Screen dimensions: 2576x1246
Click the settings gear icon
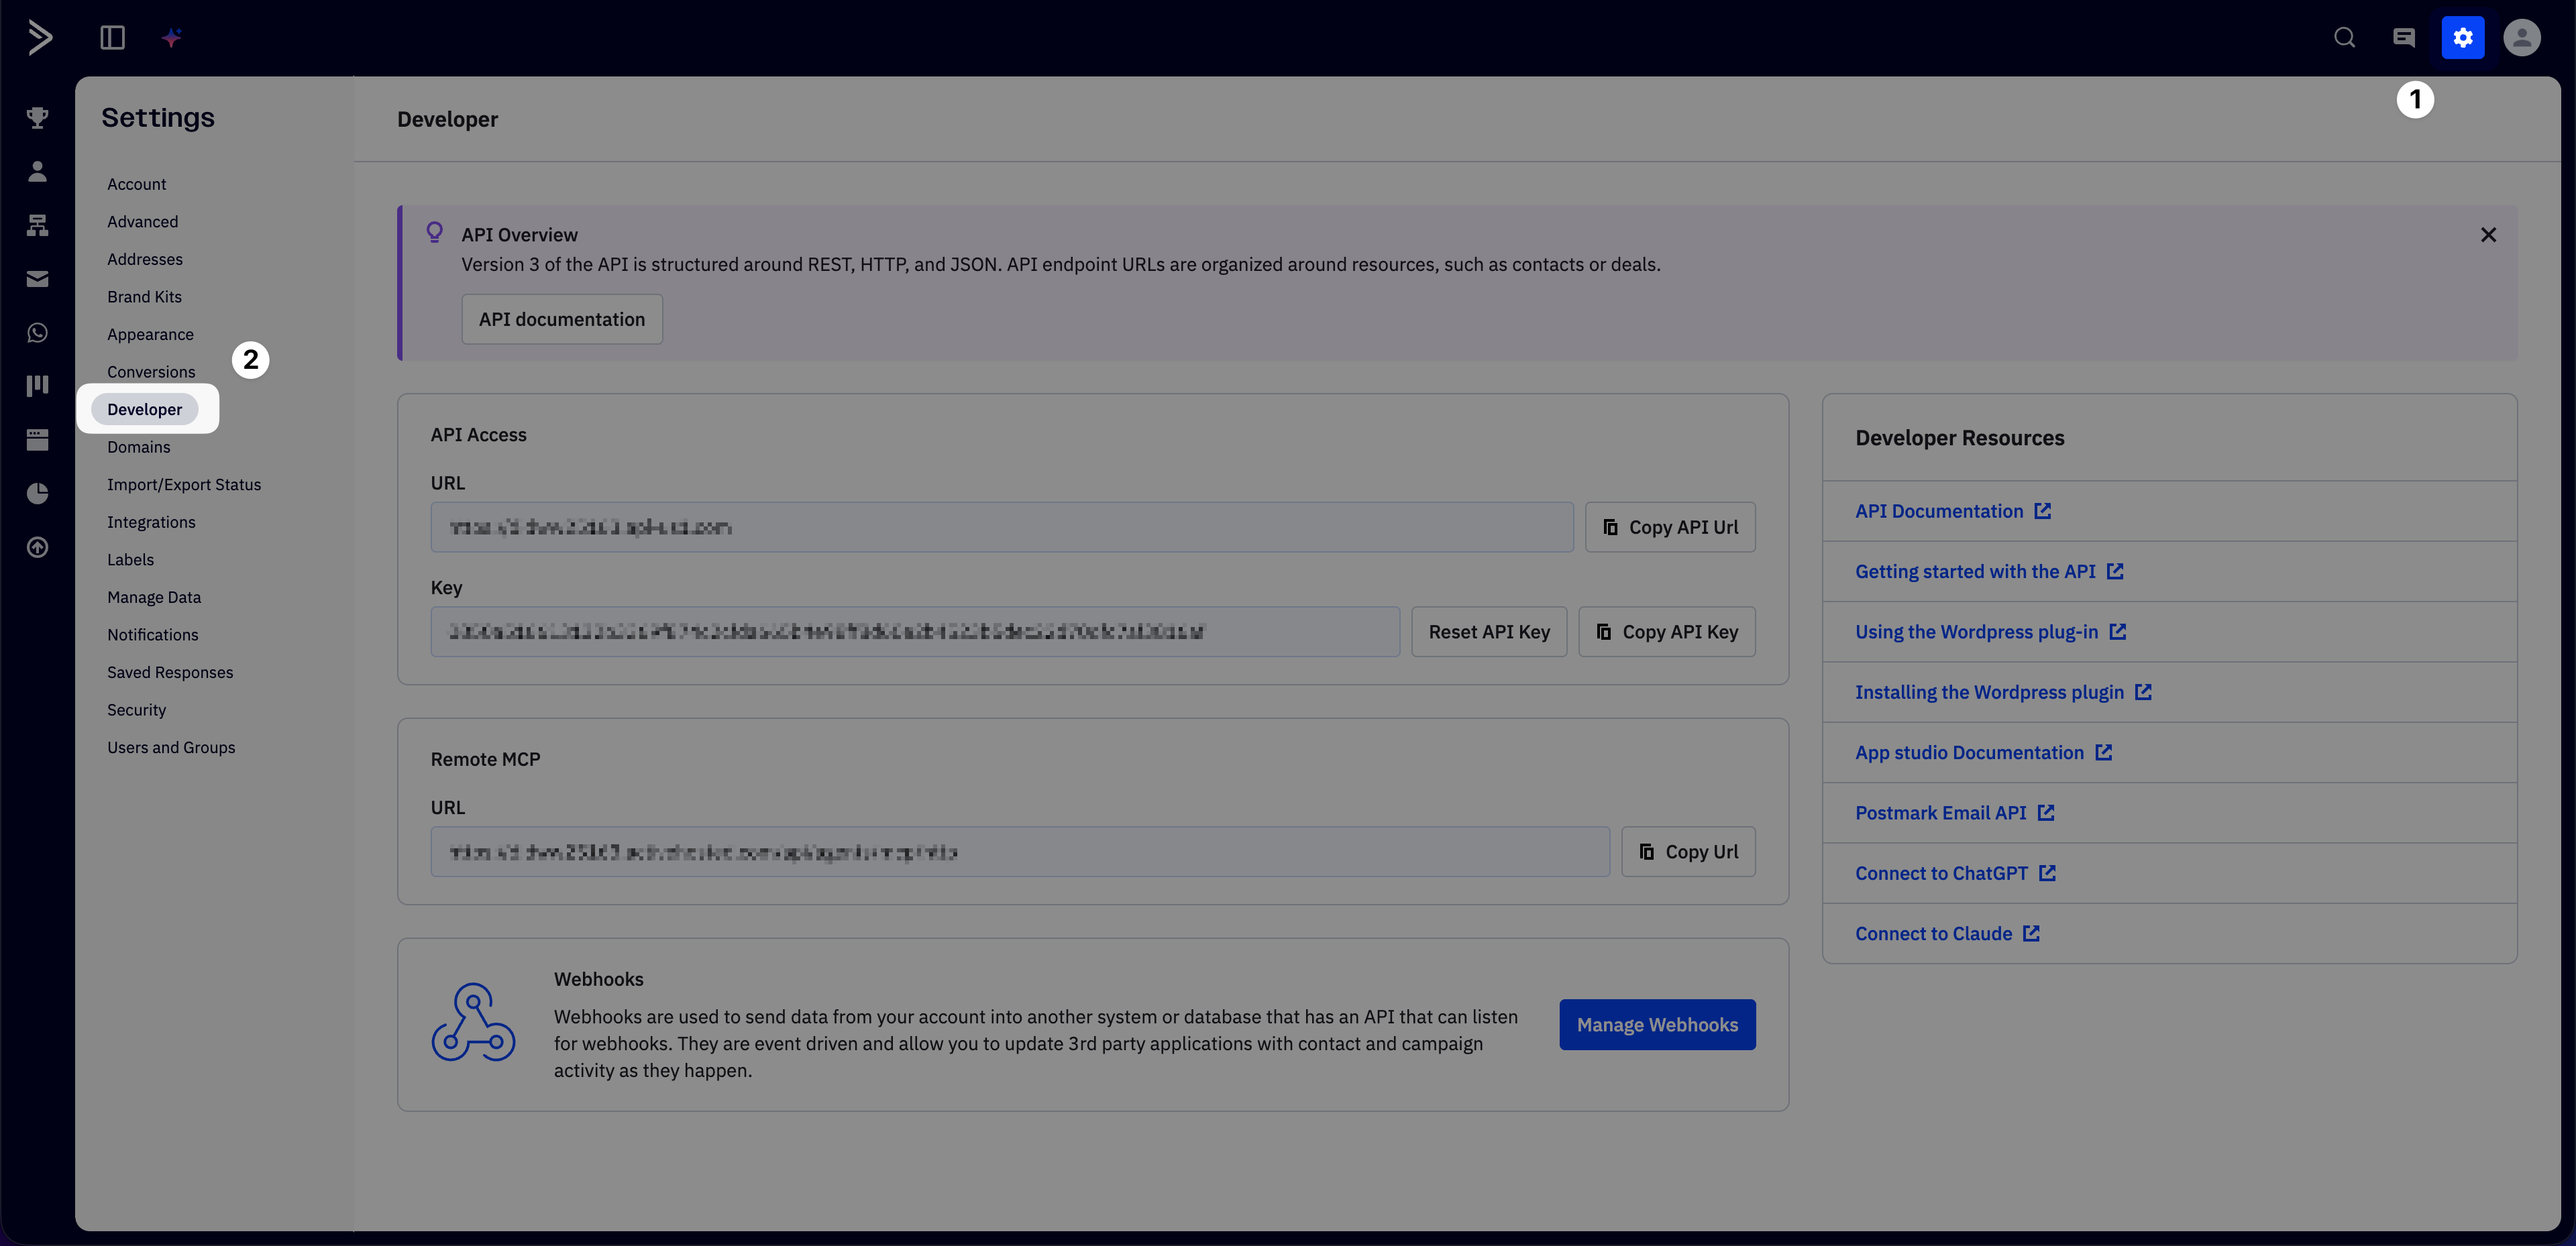(2462, 38)
